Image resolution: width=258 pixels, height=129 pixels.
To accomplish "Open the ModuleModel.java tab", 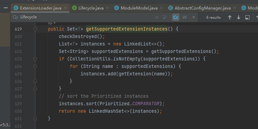I will [139, 8].
